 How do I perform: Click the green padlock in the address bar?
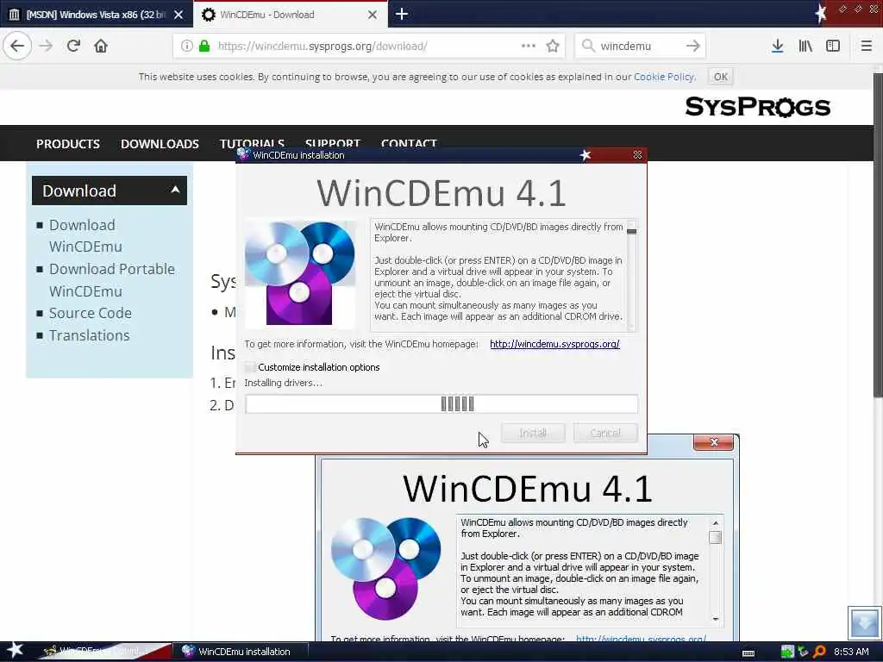pyautogui.click(x=204, y=46)
